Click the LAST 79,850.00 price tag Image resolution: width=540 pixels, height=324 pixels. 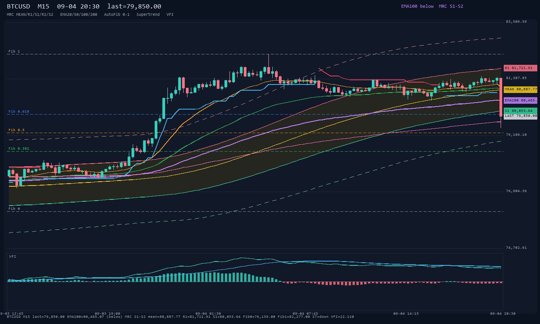coord(520,116)
